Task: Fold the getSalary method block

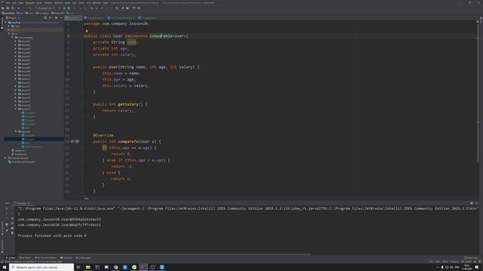Action: point(82,104)
